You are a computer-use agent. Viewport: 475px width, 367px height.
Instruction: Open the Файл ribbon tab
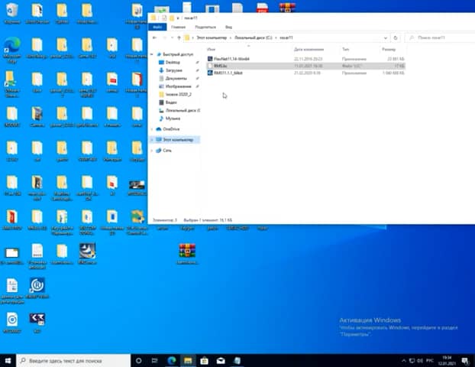click(158, 26)
